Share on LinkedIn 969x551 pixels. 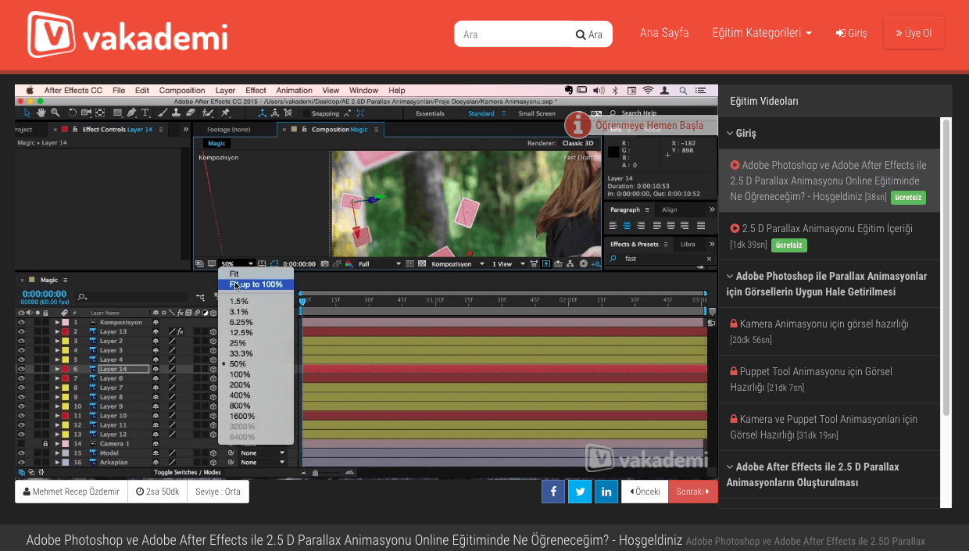click(x=606, y=492)
